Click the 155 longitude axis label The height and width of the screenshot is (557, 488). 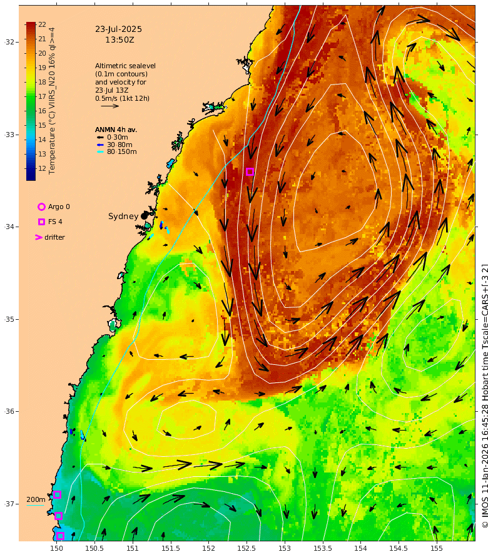pos(437,548)
